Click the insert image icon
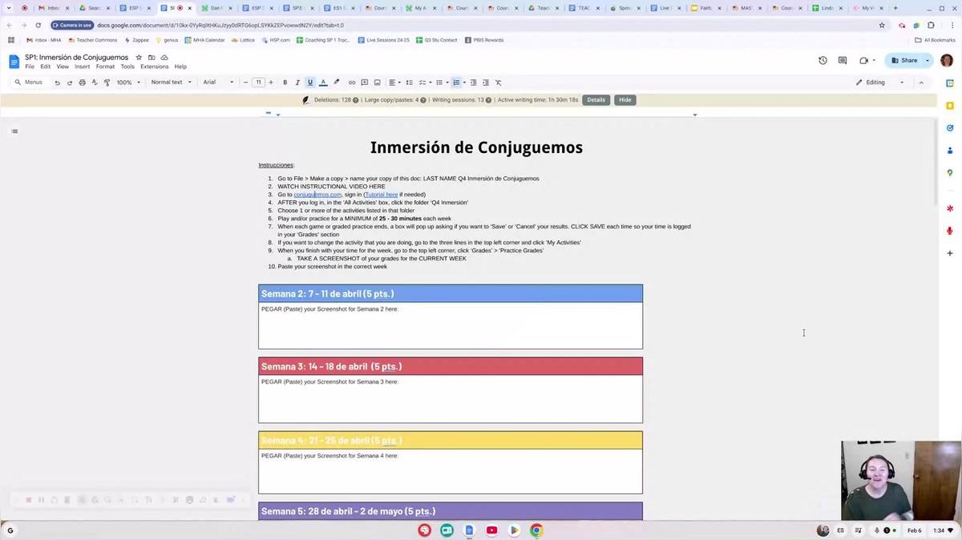The image size is (962, 540). coord(378,83)
